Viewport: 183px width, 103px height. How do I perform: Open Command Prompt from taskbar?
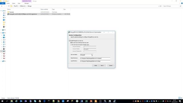point(49,101)
